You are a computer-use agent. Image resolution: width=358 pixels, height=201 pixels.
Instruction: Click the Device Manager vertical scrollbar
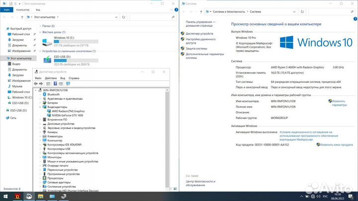coord(167,139)
